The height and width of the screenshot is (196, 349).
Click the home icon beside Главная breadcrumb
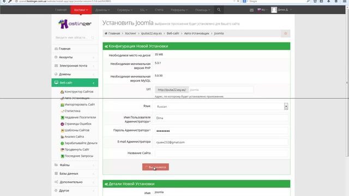(106, 33)
